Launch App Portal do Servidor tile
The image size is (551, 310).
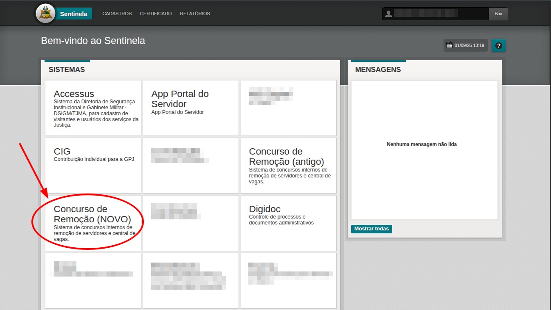[x=191, y=108]
